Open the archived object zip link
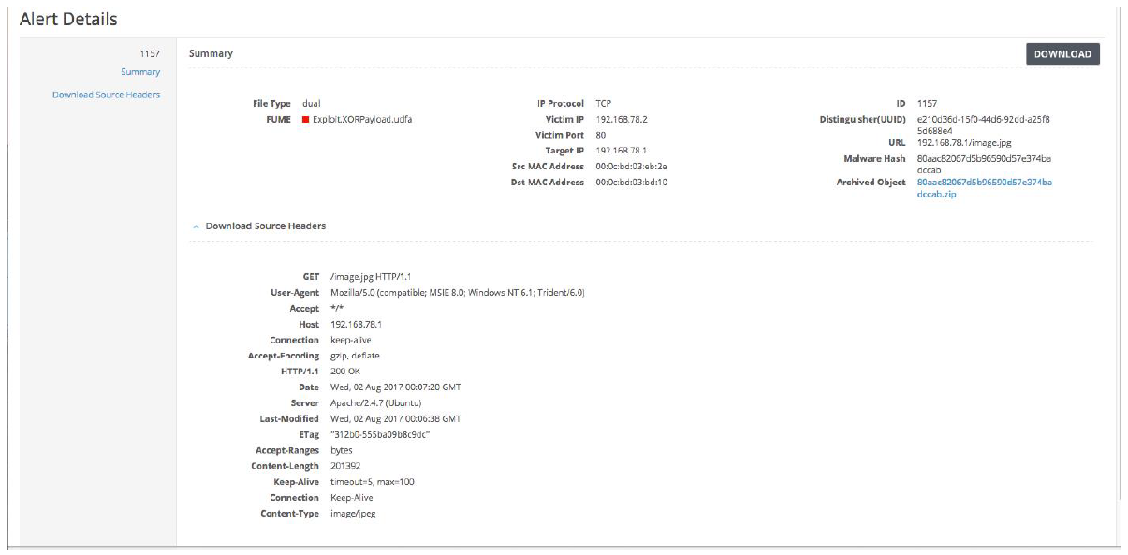The height and width of the screenshot is (555, 1128). click(x=985, y=187)
